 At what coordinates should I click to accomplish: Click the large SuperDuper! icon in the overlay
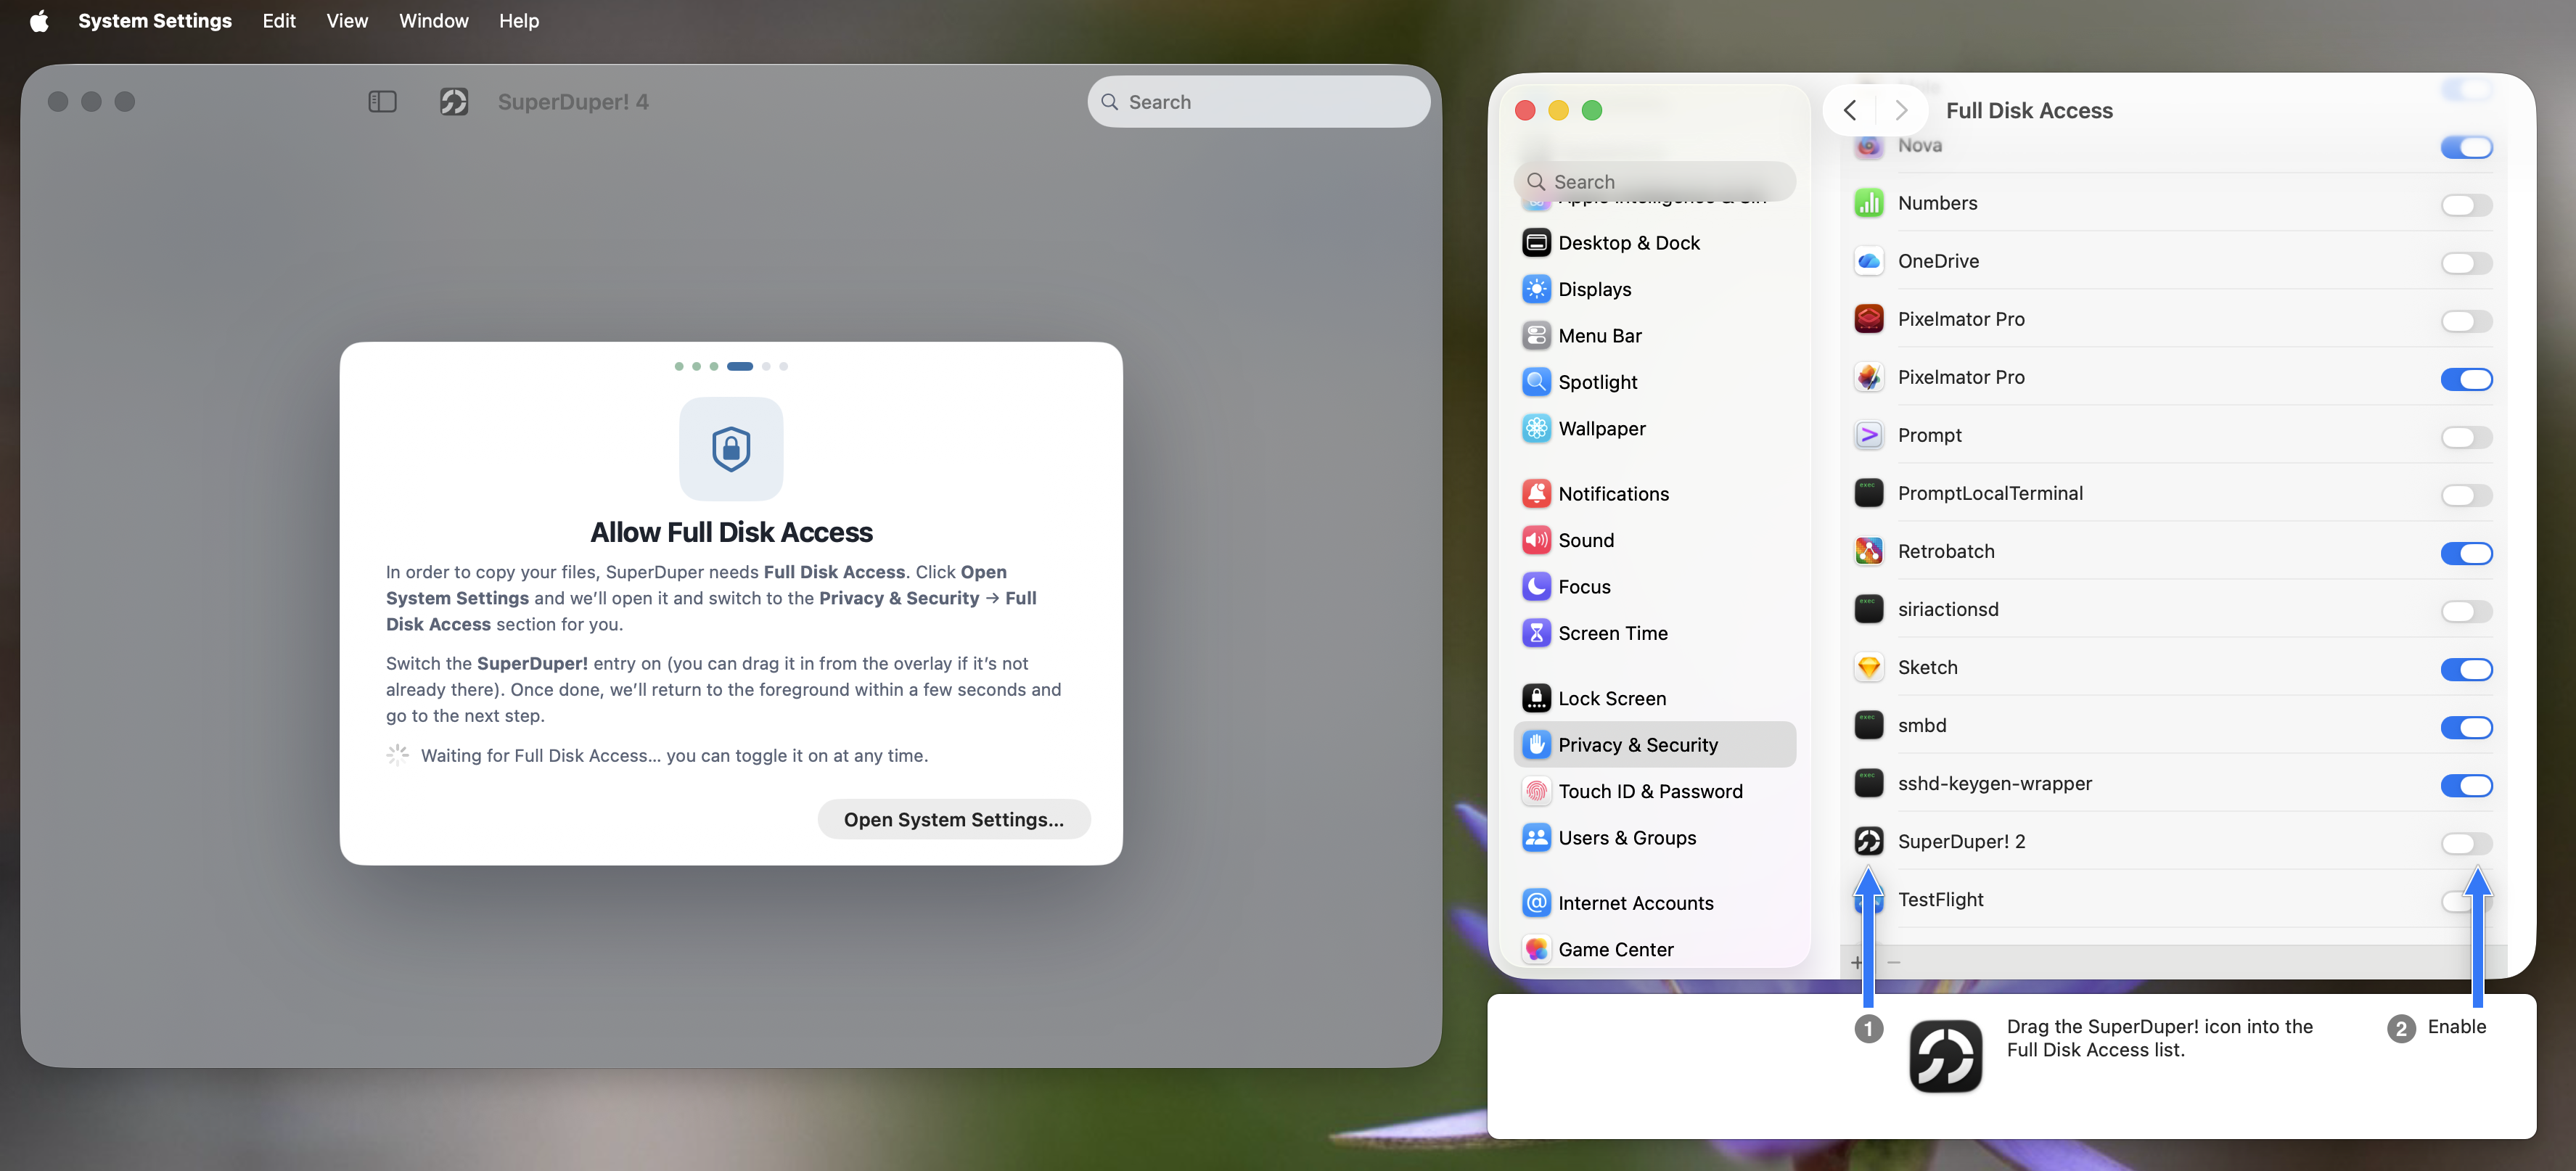pyautogui.click(x=1945, y=1056)
